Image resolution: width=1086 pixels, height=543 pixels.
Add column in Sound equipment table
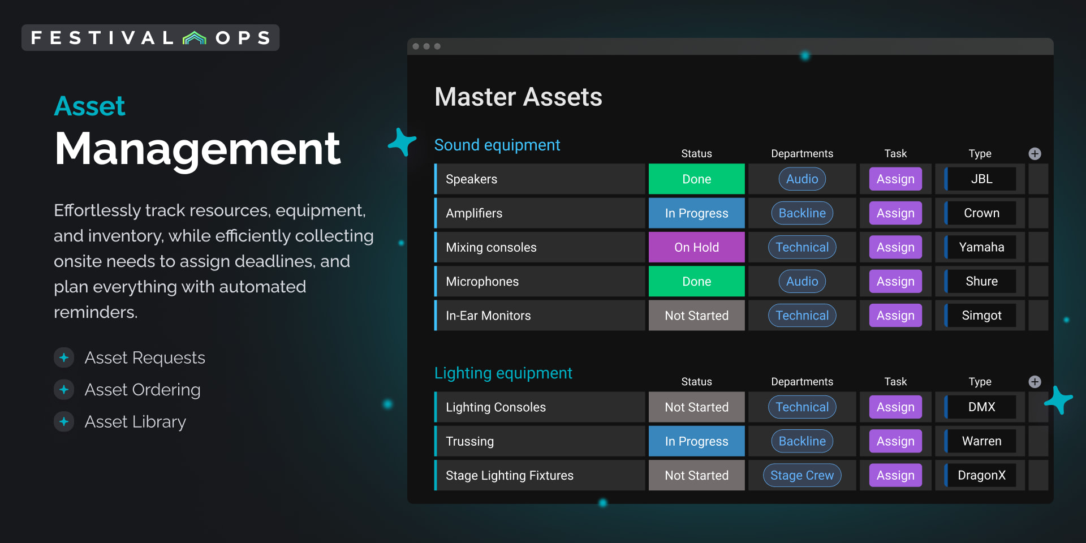point(1035,153)
